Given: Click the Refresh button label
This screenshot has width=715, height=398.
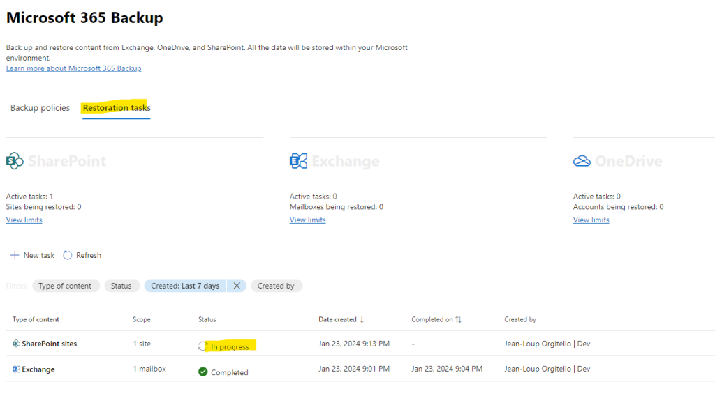Looking at the screenshot, I should (89, 255).
